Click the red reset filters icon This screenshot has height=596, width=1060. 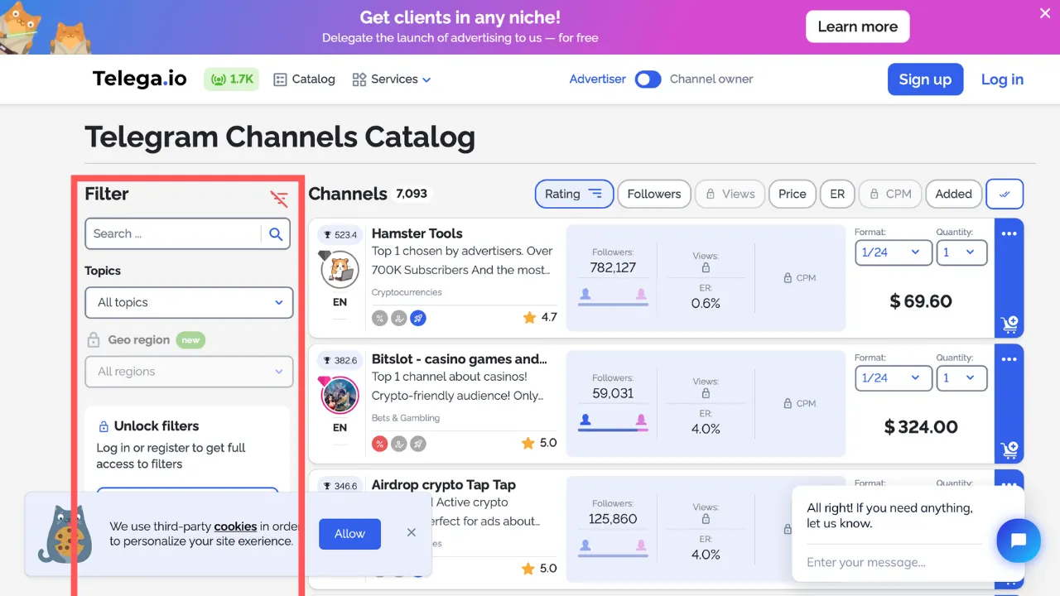coord(279,199)
